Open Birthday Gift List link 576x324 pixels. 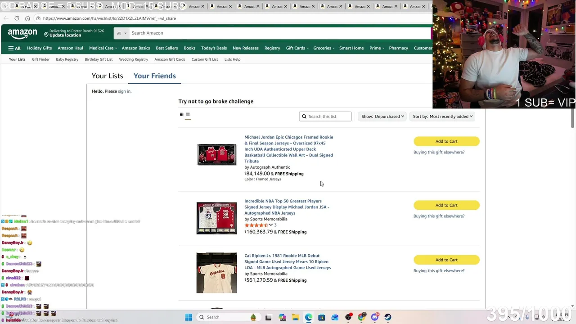point(99,59)
